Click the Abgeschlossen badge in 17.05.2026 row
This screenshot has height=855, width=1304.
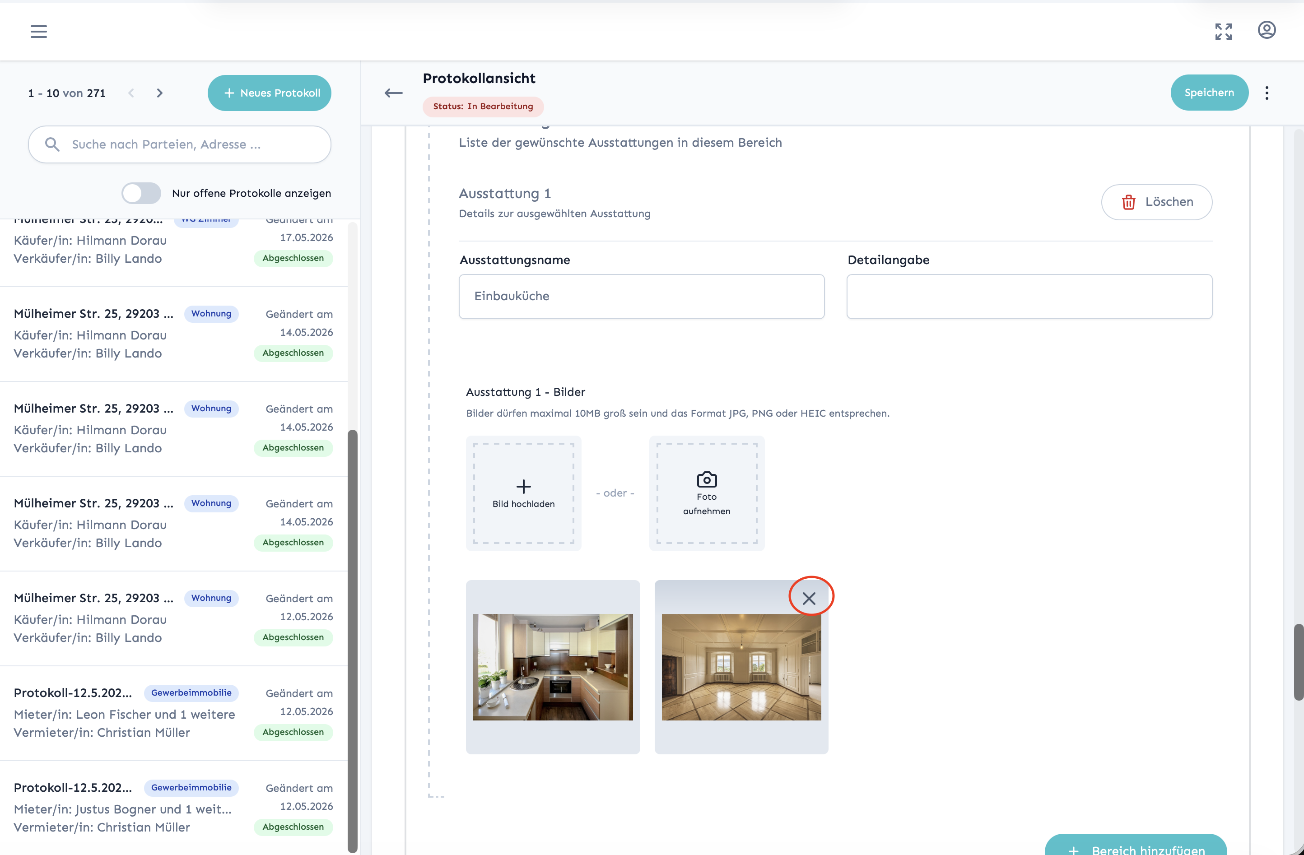click(293, 259)
